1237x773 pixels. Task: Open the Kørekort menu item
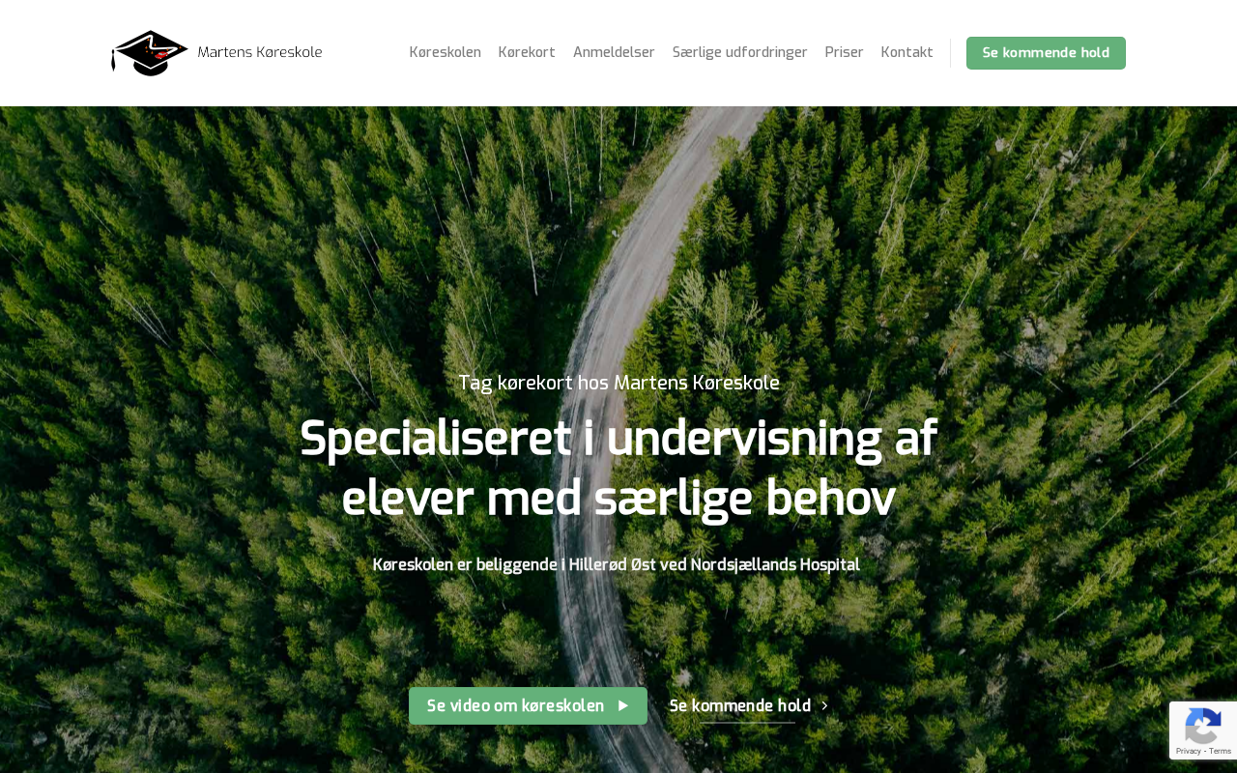click(527, 52)
